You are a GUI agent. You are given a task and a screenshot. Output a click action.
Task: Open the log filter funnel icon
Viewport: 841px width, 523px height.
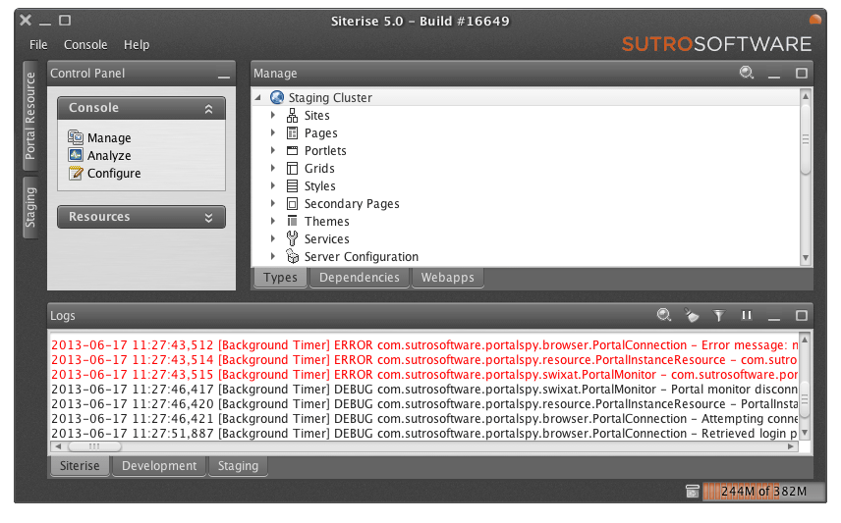pyautogui.click(x=719, y=316)
